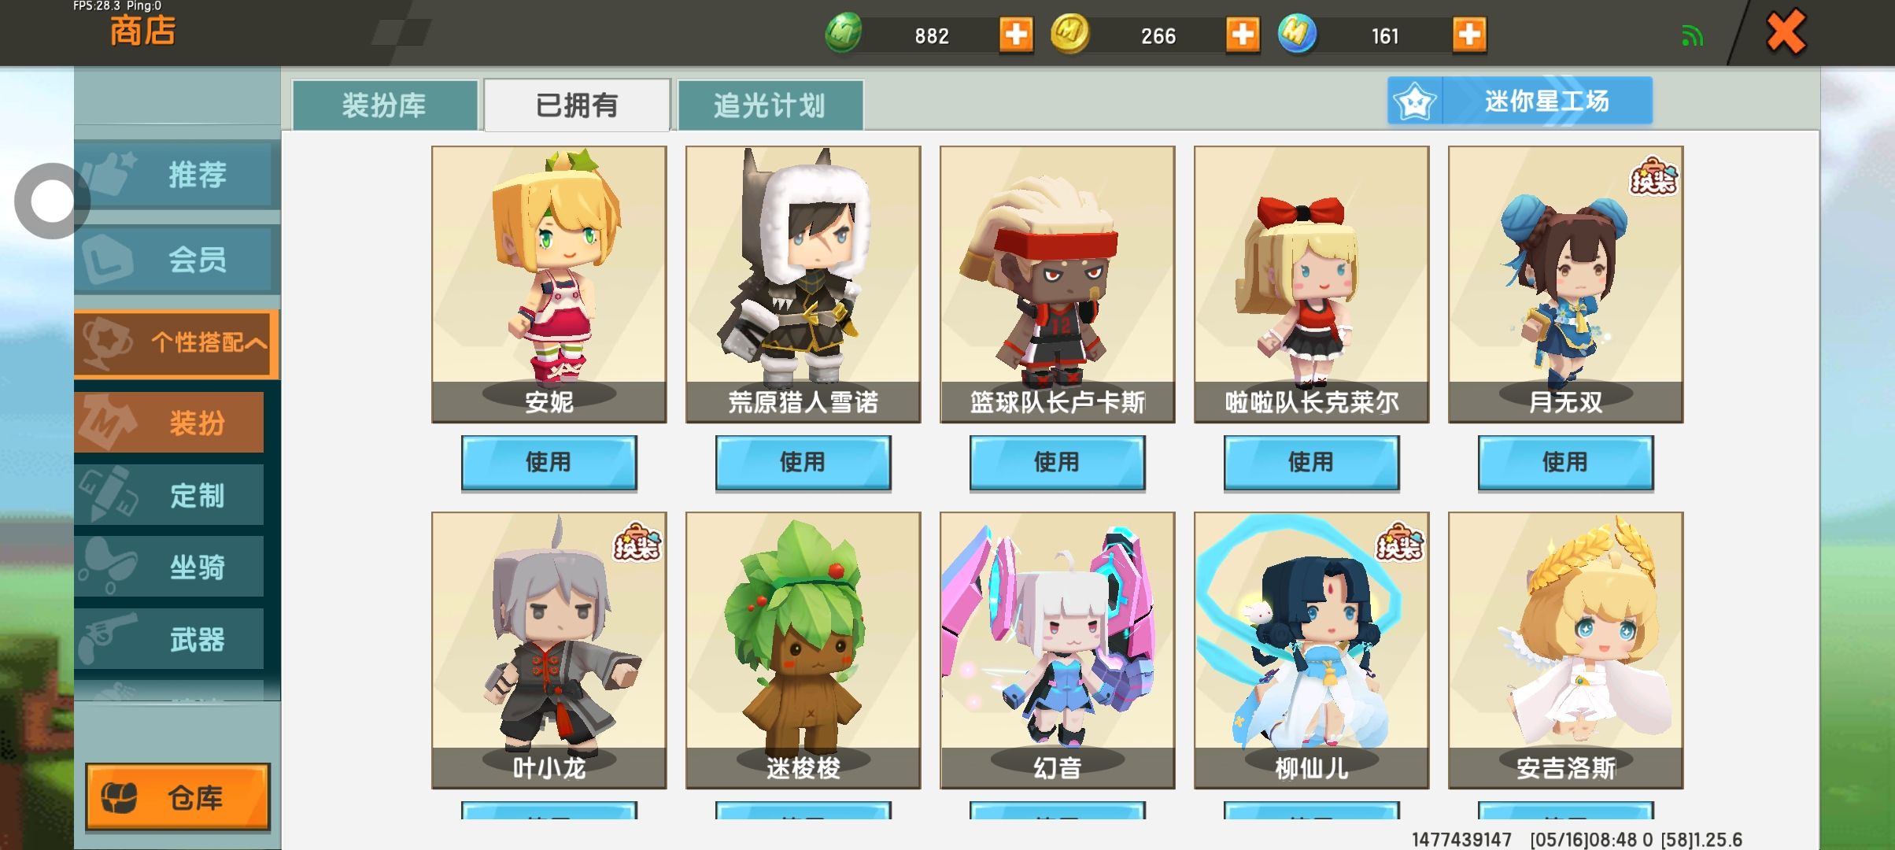Select the 已拥有 tab
This screenshot has width=1895, height=850.
[577, 105]
